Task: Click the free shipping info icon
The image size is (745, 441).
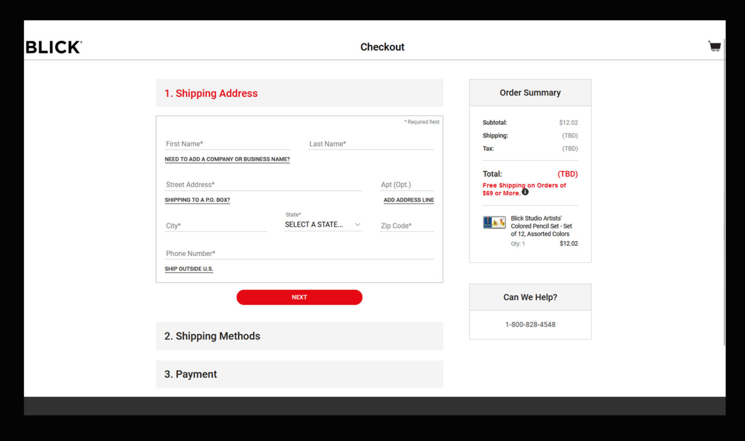Action: point(525,192)
